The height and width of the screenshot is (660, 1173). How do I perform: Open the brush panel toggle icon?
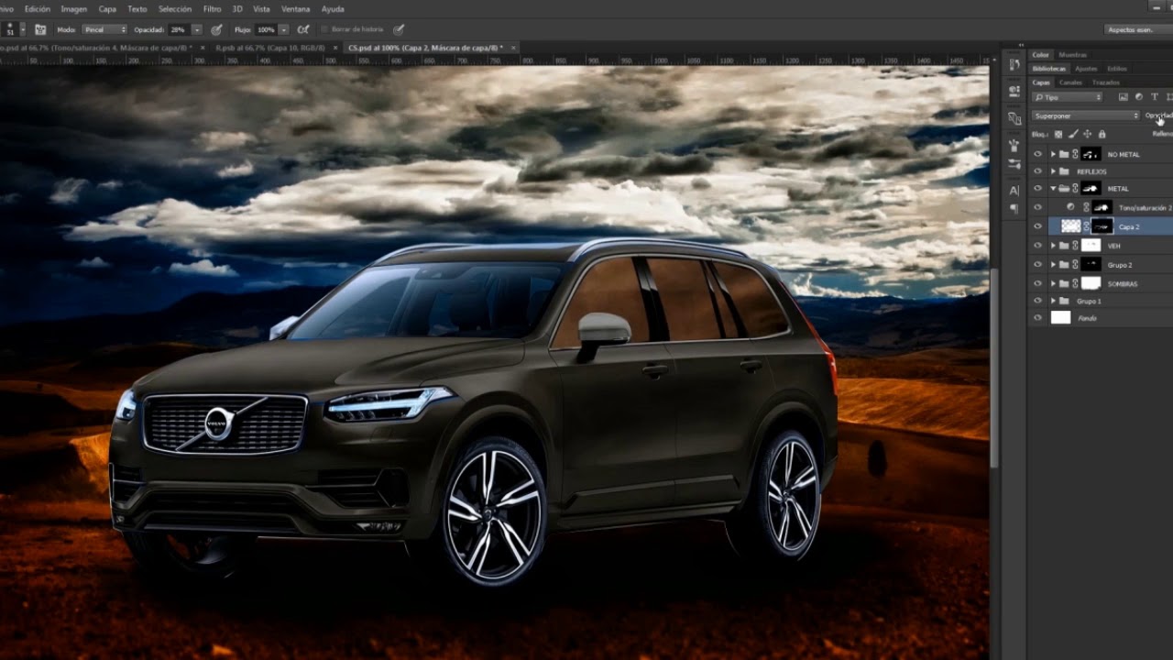point(40,29)
